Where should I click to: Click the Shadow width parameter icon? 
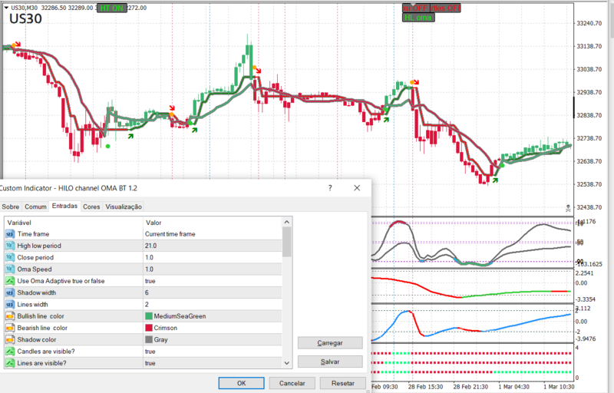pyautogui.click(x=11, y=292)
